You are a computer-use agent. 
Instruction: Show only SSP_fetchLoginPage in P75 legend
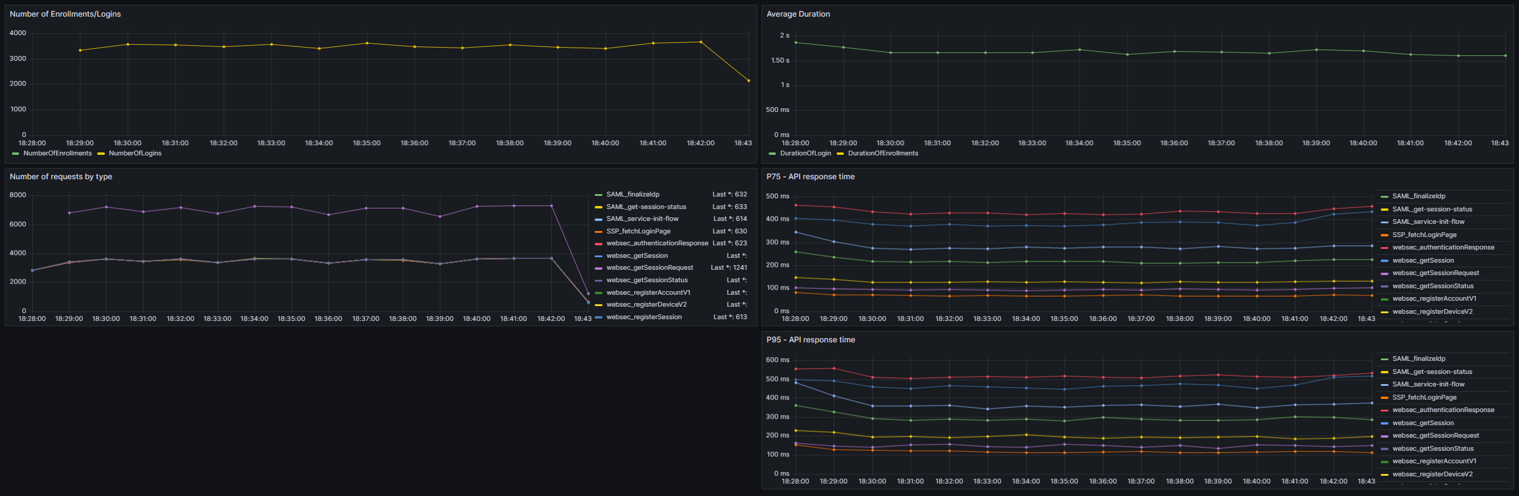coord(1424,235)
